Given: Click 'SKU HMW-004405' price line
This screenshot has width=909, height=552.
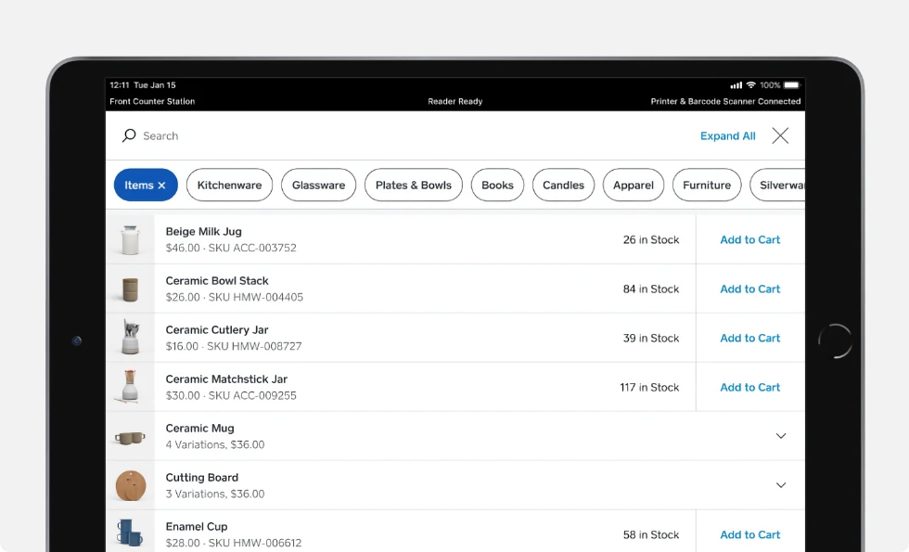Looking at the screenshot, I should (x=234, y=297).
